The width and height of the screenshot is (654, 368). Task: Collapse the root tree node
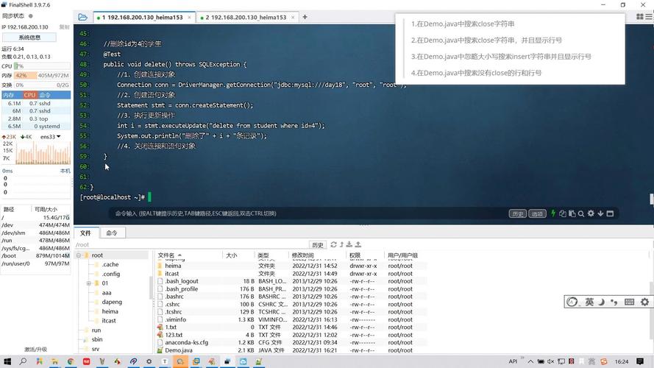point(79,255)
